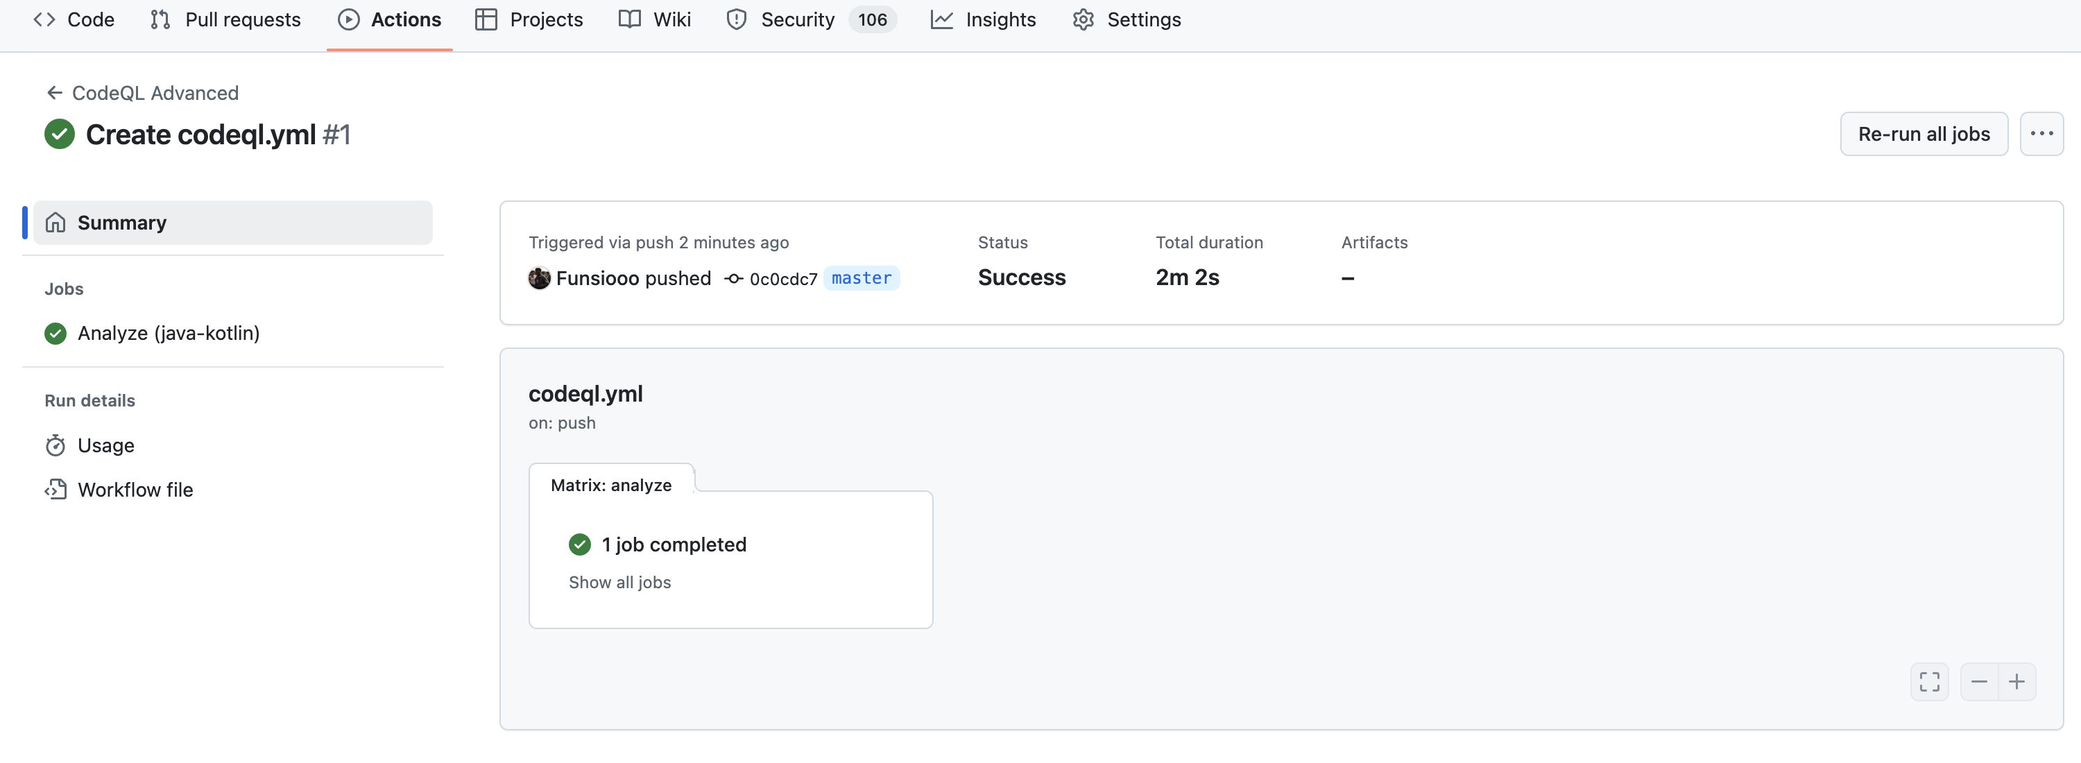
Task: Click the 1 job completed status
Action: point(673,545)
